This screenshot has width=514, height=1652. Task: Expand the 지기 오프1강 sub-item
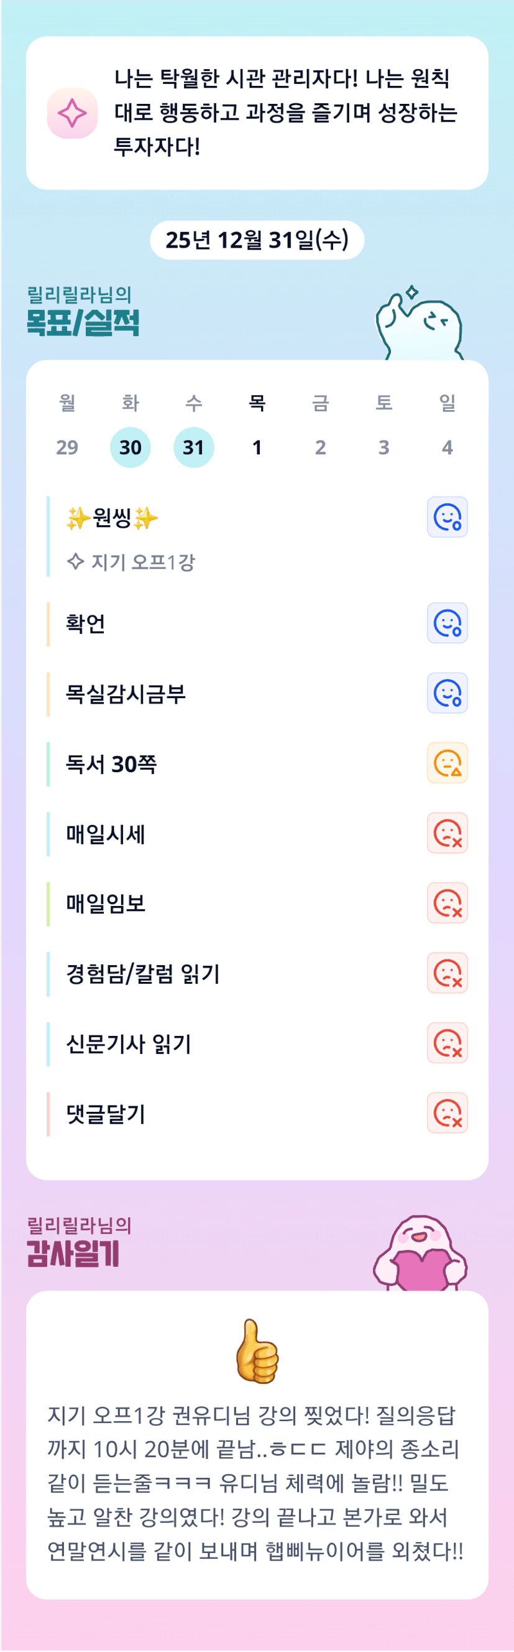tap(131, 562)
